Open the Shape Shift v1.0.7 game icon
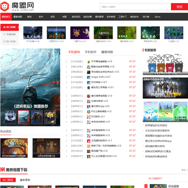This screenshot has height=188, width=188. click(x=89, y=77)
